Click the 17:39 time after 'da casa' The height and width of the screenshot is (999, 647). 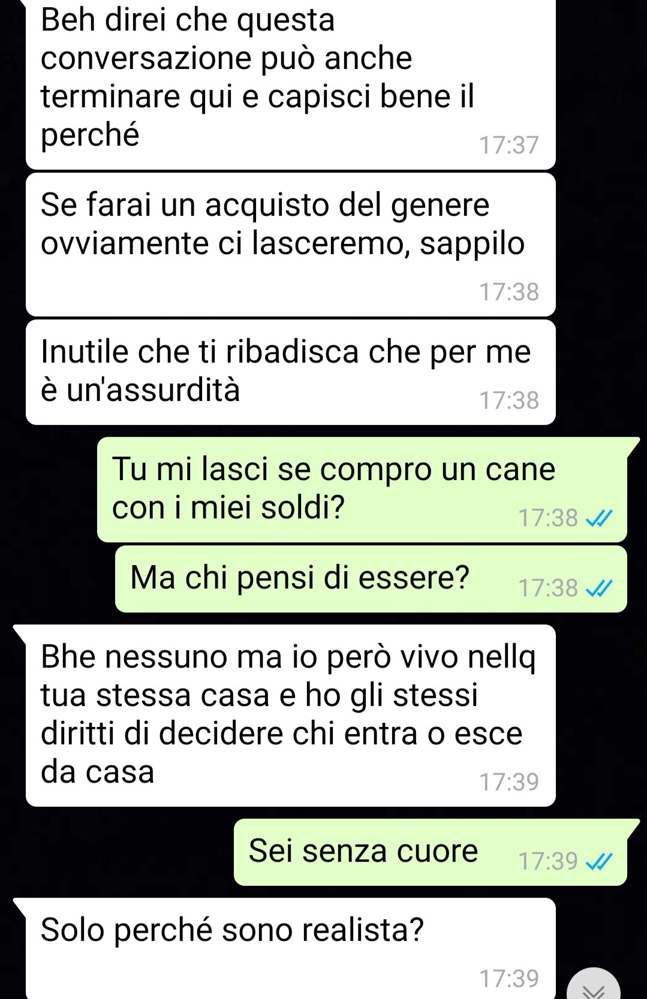pos(509,782)
